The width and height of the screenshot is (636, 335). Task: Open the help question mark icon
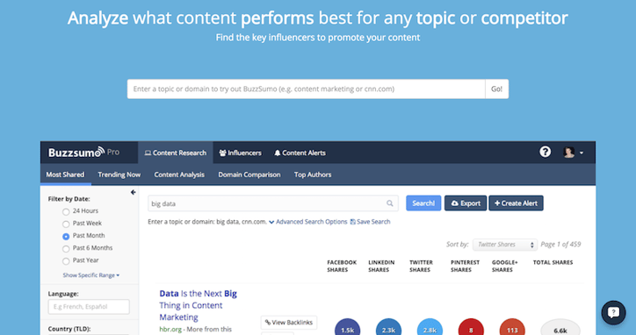tap(546, 152)
